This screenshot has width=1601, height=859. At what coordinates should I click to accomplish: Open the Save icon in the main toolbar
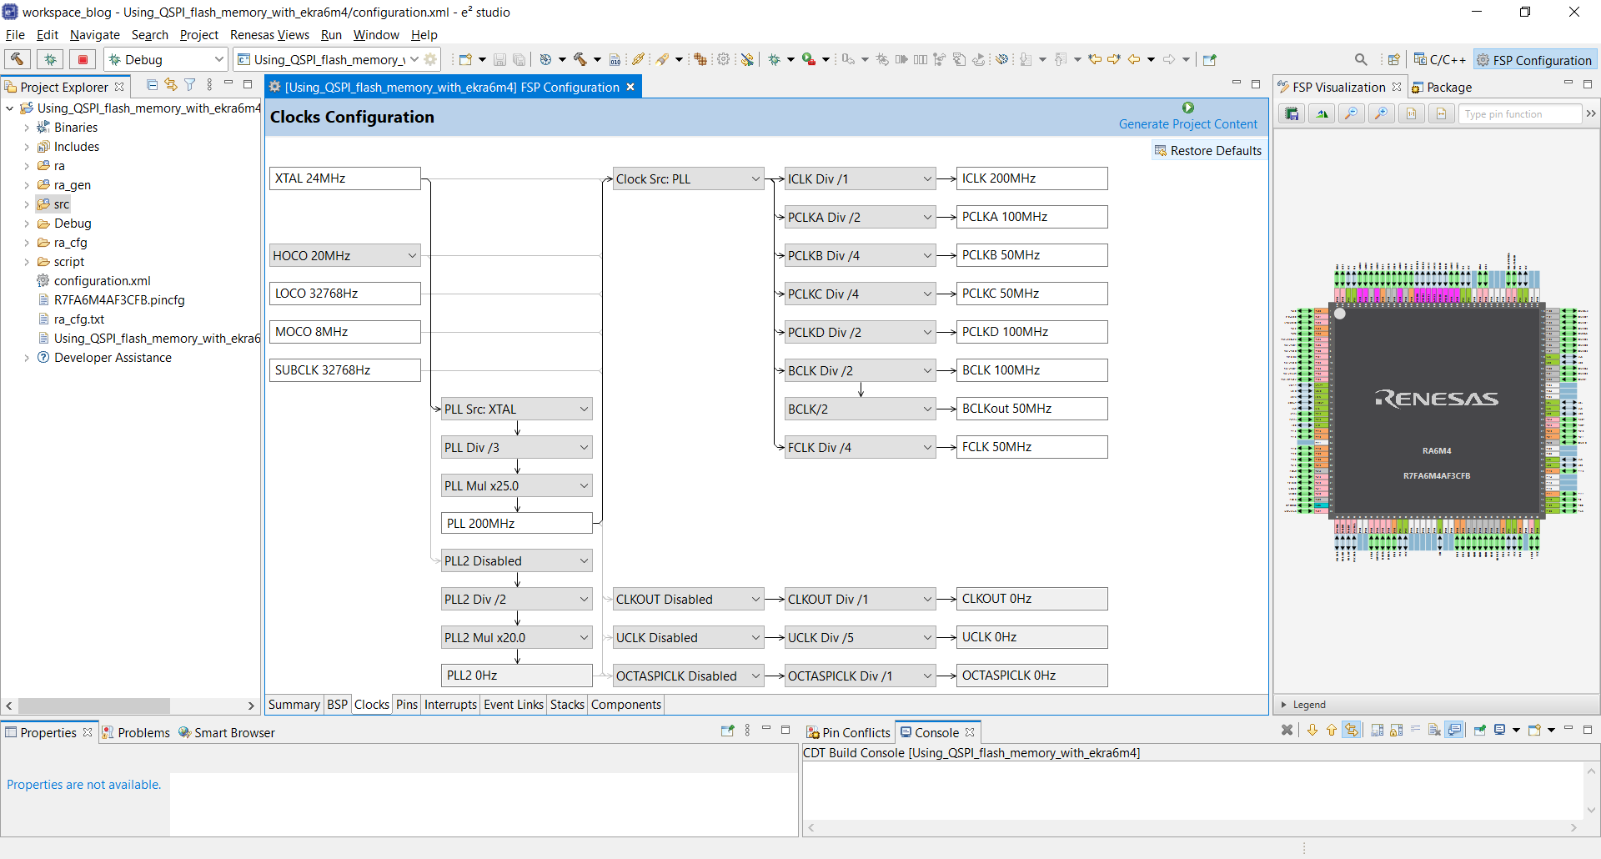coord(499,59)
